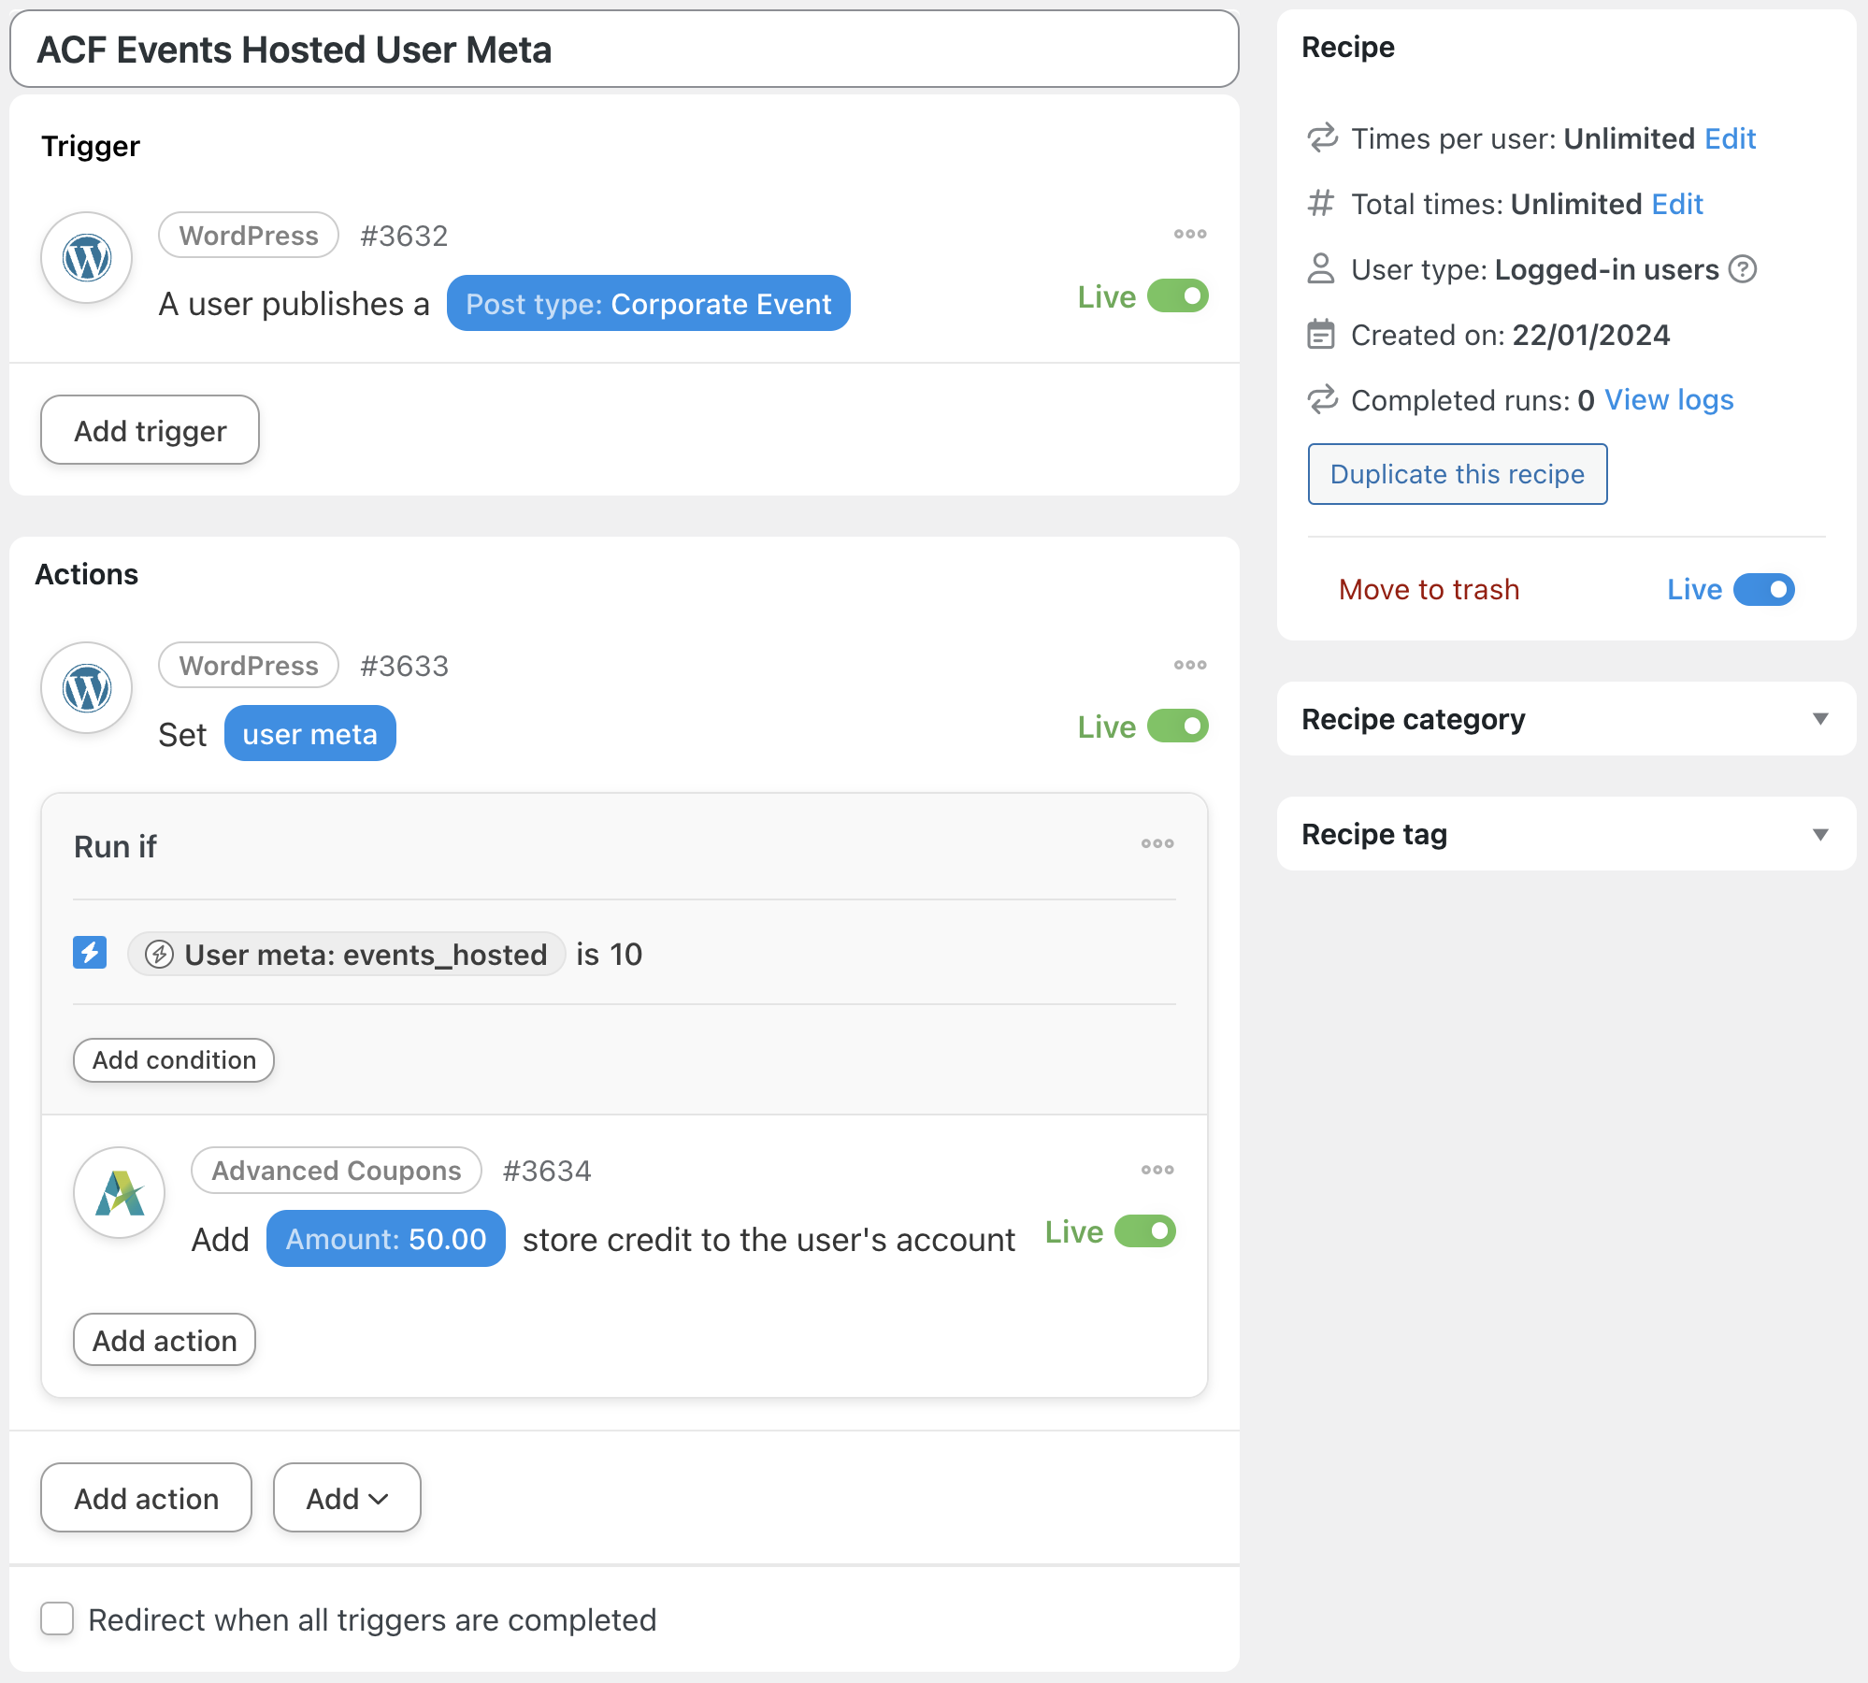The height and width of the screenshot is (1683, 1868).
Task: Toggle the recipe Live switch in the sidebar
Action: [x=1763, y=590]
